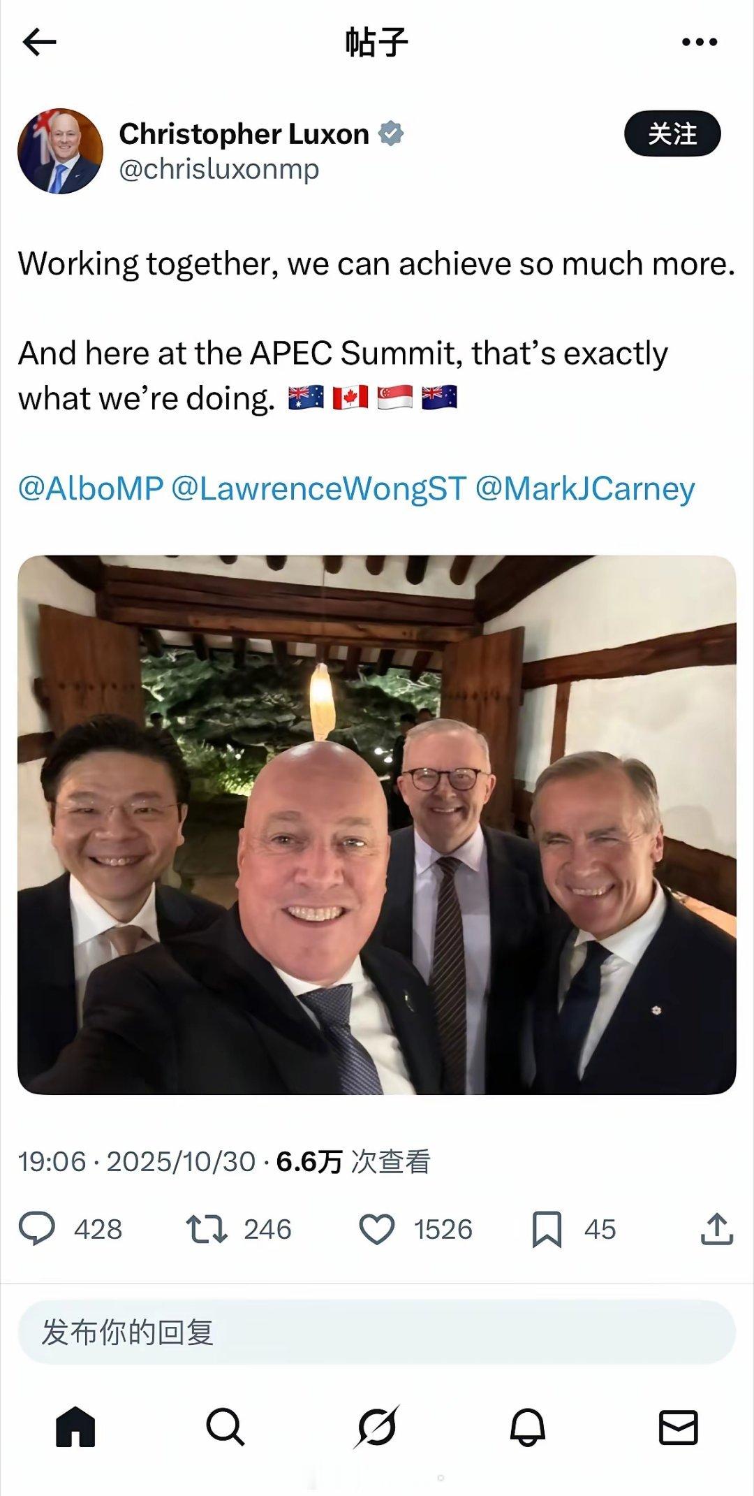Open the attached selfie photo

pos(377,825)
